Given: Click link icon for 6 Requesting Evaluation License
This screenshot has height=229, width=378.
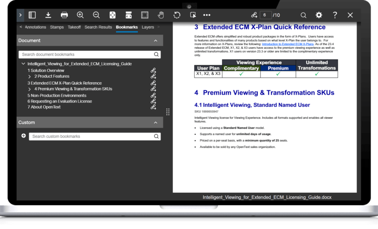Looking at the screenshot, I should (x=153, y=101).
